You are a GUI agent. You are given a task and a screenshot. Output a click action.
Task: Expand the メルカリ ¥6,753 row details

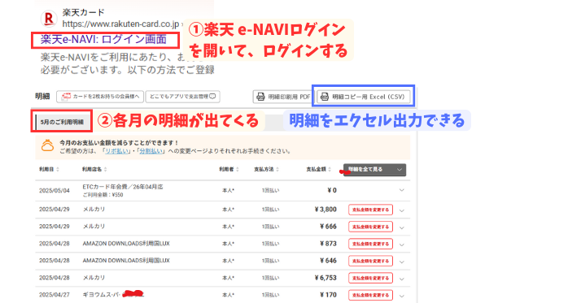[x=402, y=279]
